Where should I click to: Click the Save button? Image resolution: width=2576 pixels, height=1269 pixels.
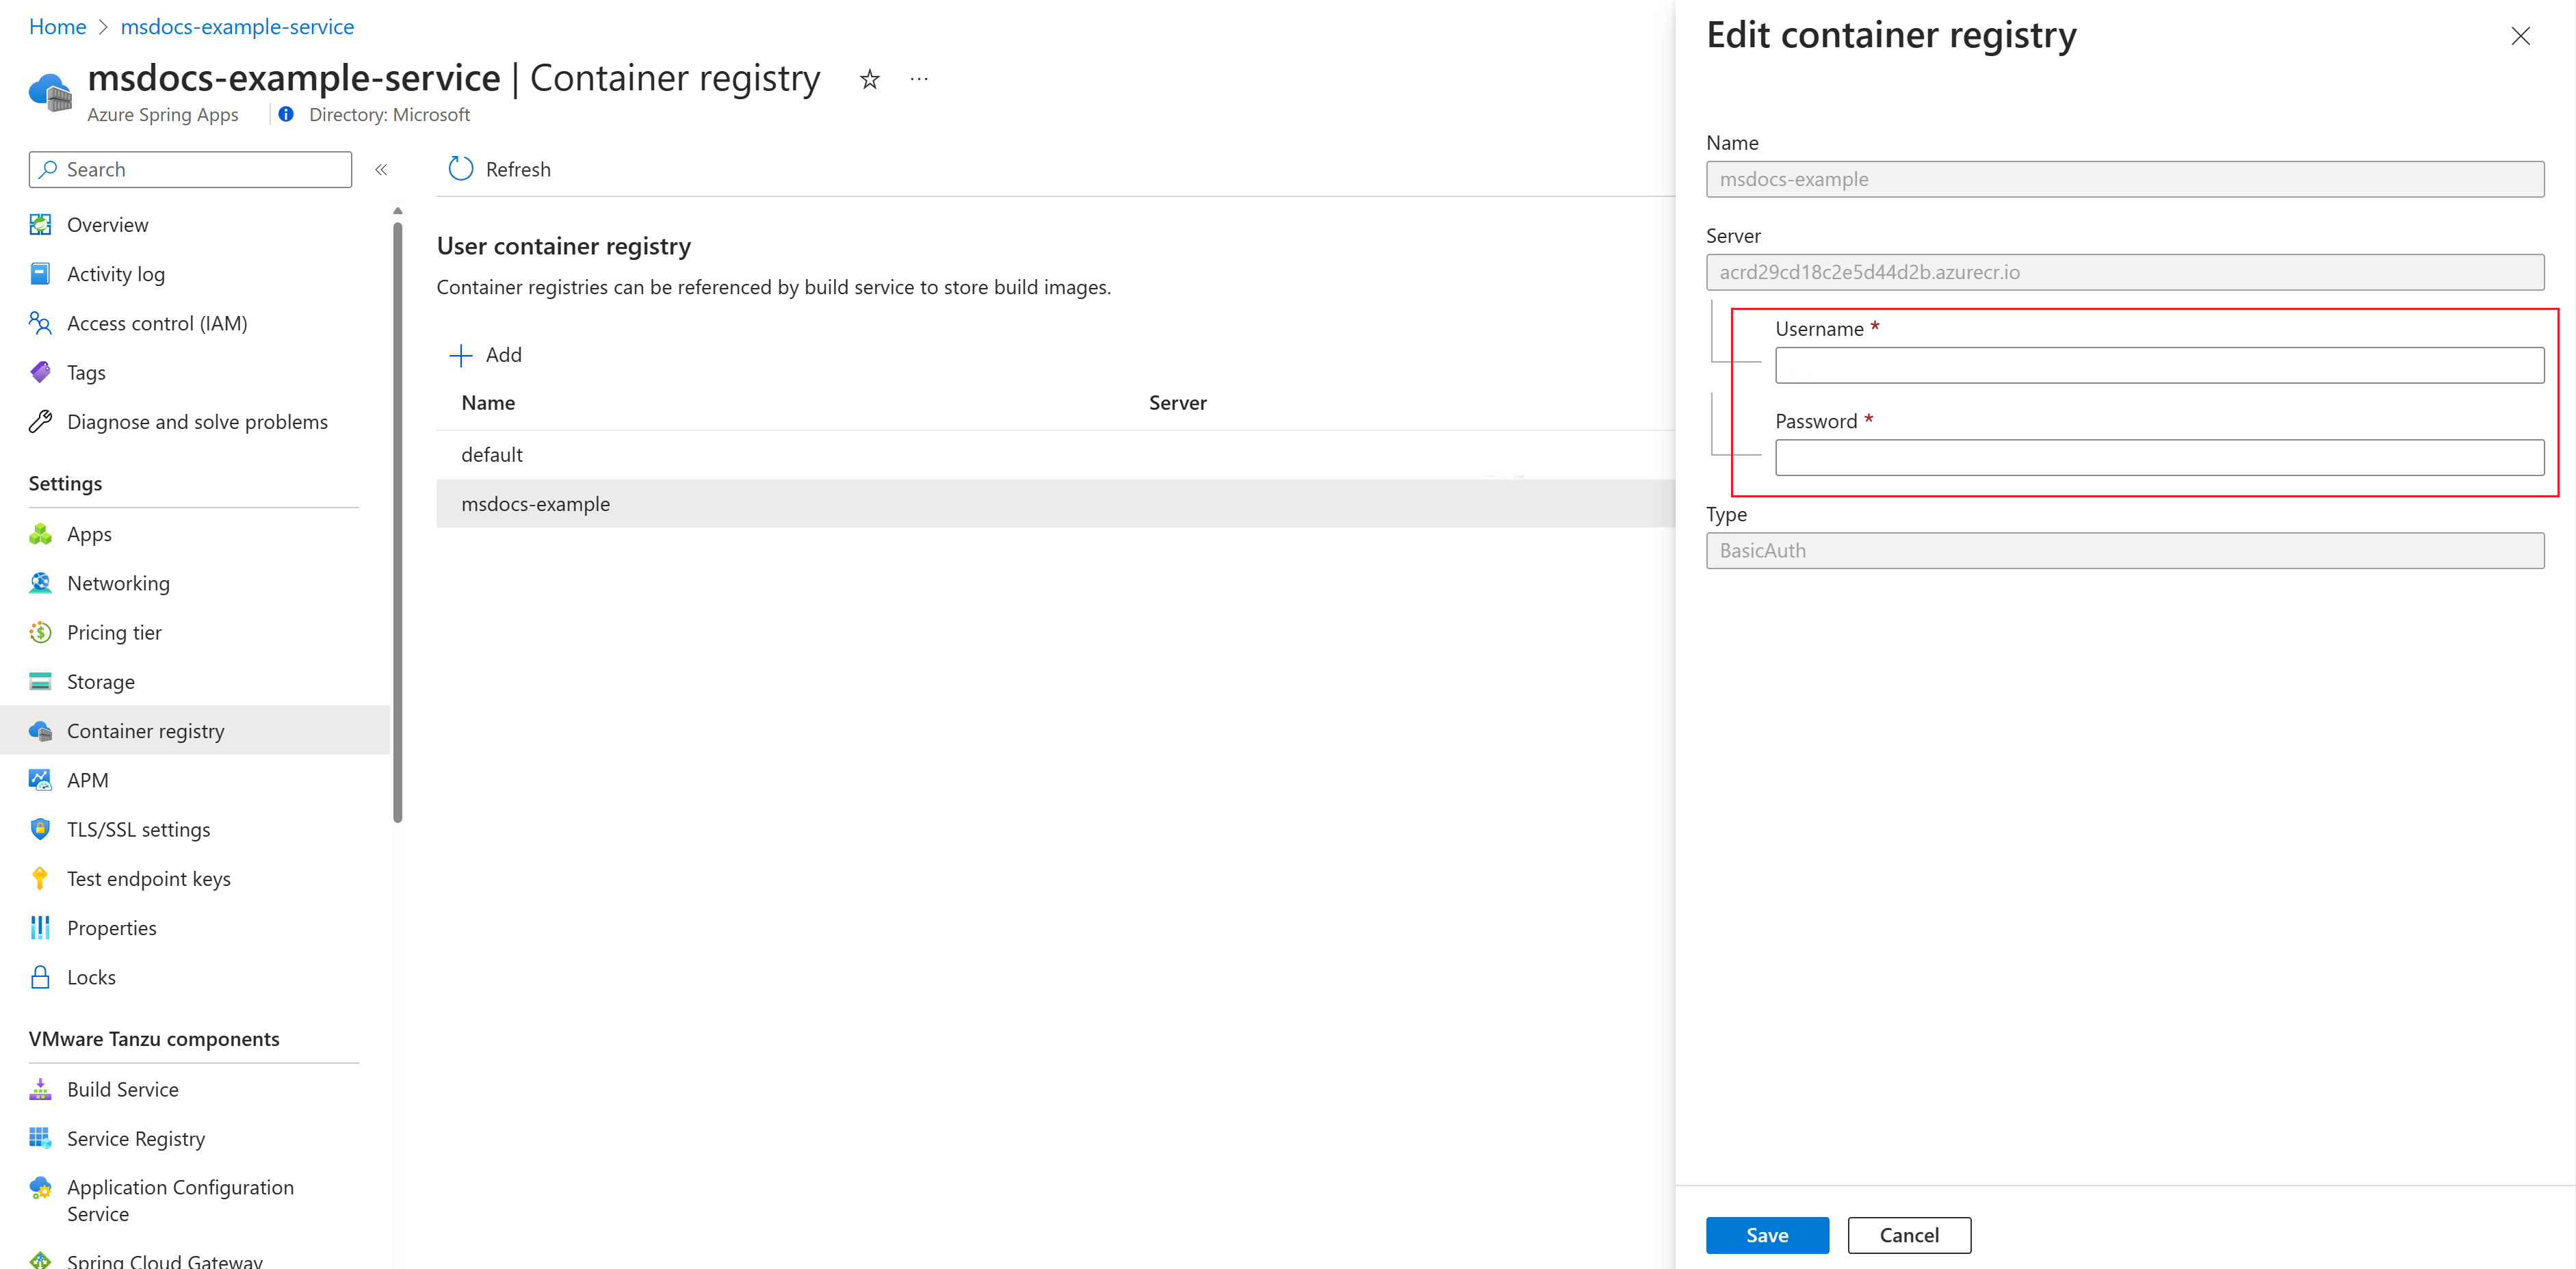tap(1767, 1235)
